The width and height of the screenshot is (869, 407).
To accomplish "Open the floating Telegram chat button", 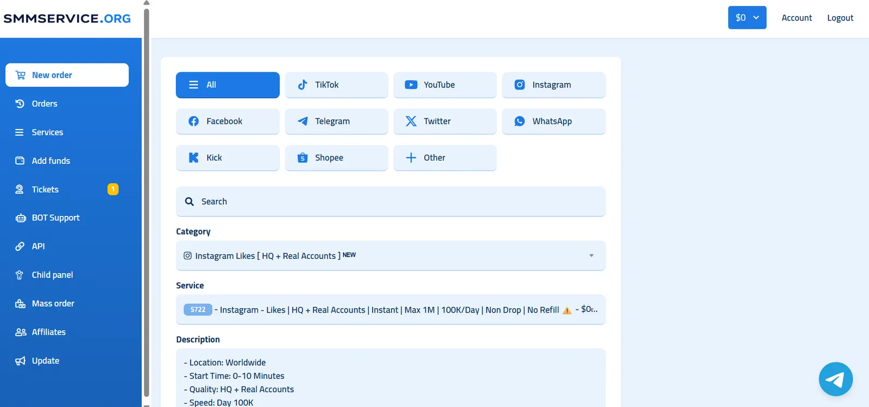I will pyautogui.click(x=835, y=379).
